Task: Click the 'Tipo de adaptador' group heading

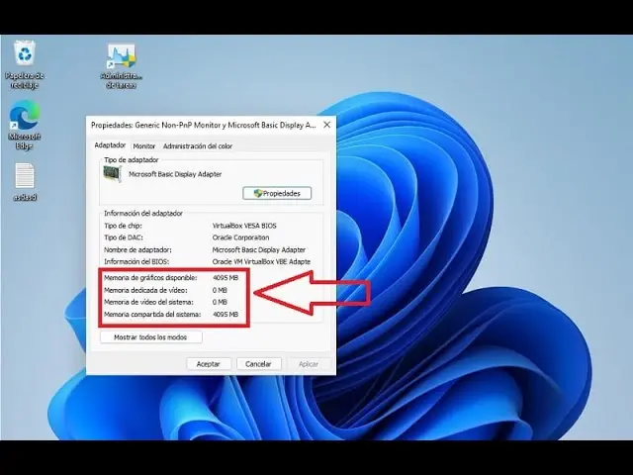Action: pyautogui.click(x=132, y=160)
